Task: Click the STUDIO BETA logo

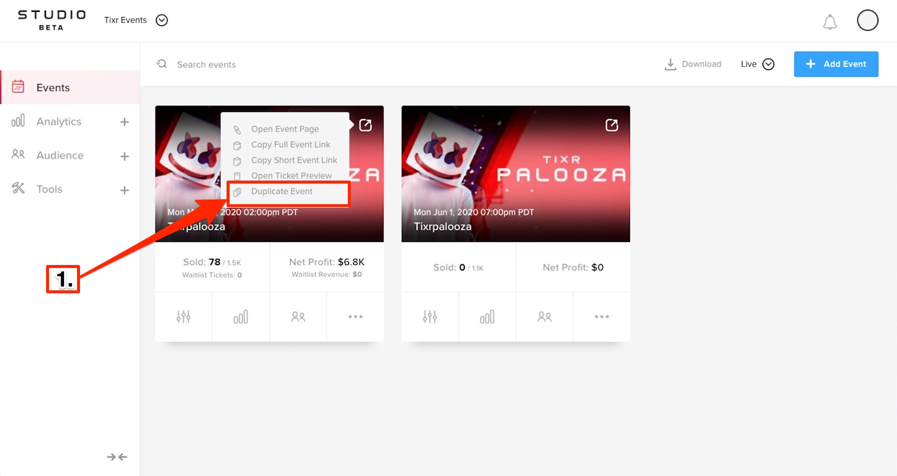Action: (51, 20)
